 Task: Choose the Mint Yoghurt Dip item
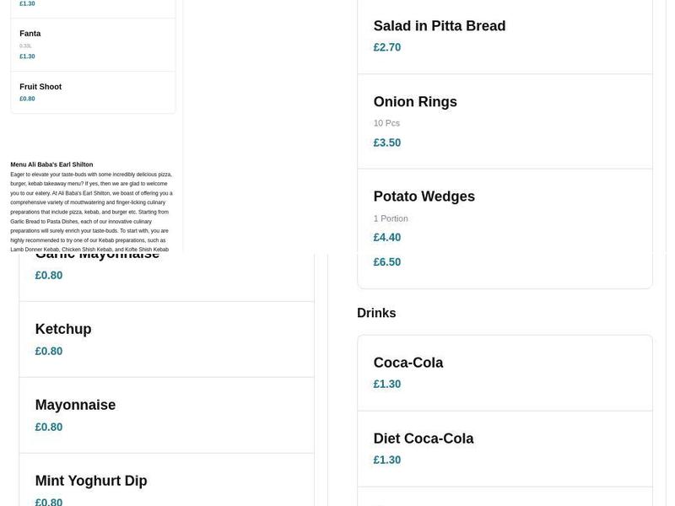pyautogui.click(x=91, y=480)
